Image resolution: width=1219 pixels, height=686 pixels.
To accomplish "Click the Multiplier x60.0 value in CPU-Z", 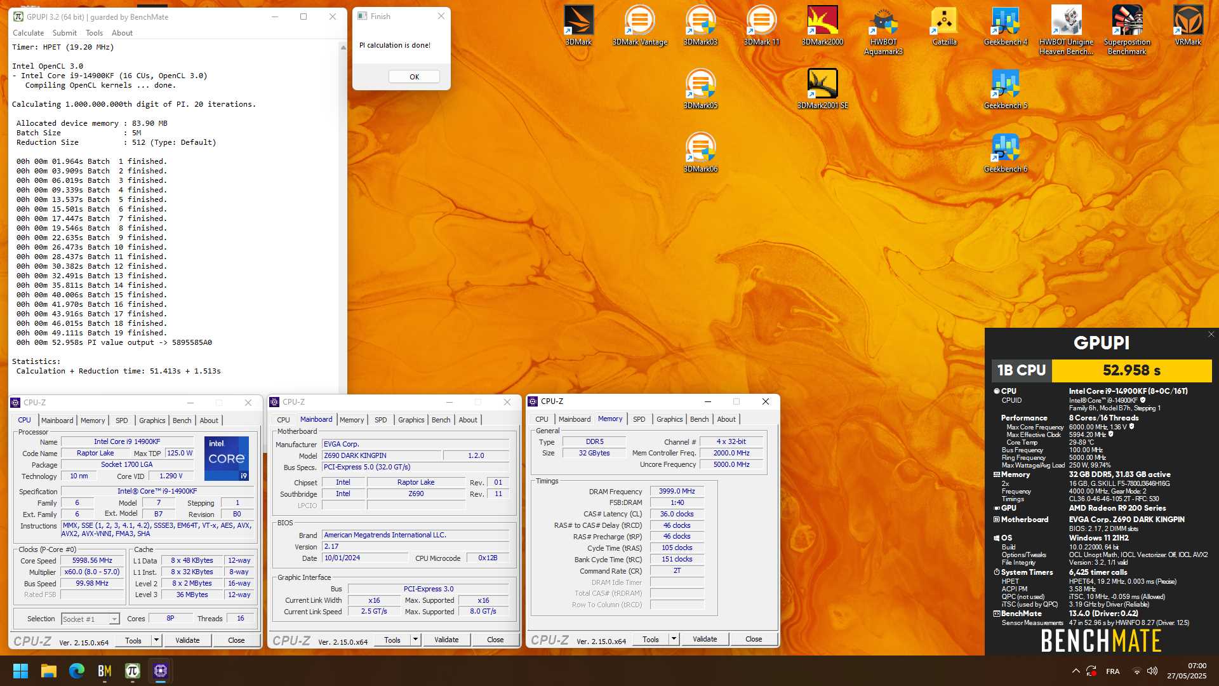I will (x=92, y=572).
